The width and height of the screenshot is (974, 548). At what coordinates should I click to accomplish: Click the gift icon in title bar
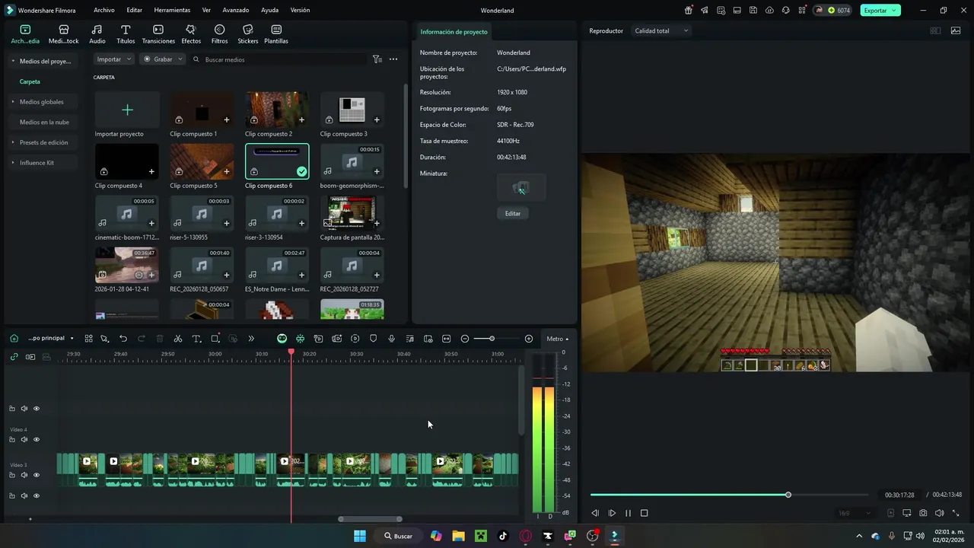pos(689,11)
